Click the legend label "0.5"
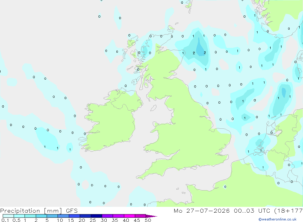This screenshot has width=303, height=222. [16, 220]
